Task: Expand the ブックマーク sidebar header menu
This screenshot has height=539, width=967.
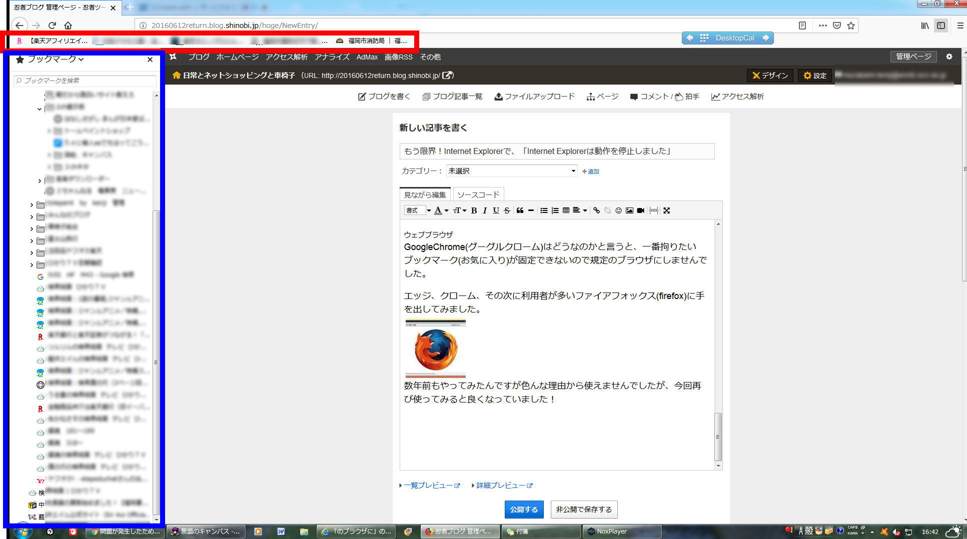Action: click(x=56, y=59)
